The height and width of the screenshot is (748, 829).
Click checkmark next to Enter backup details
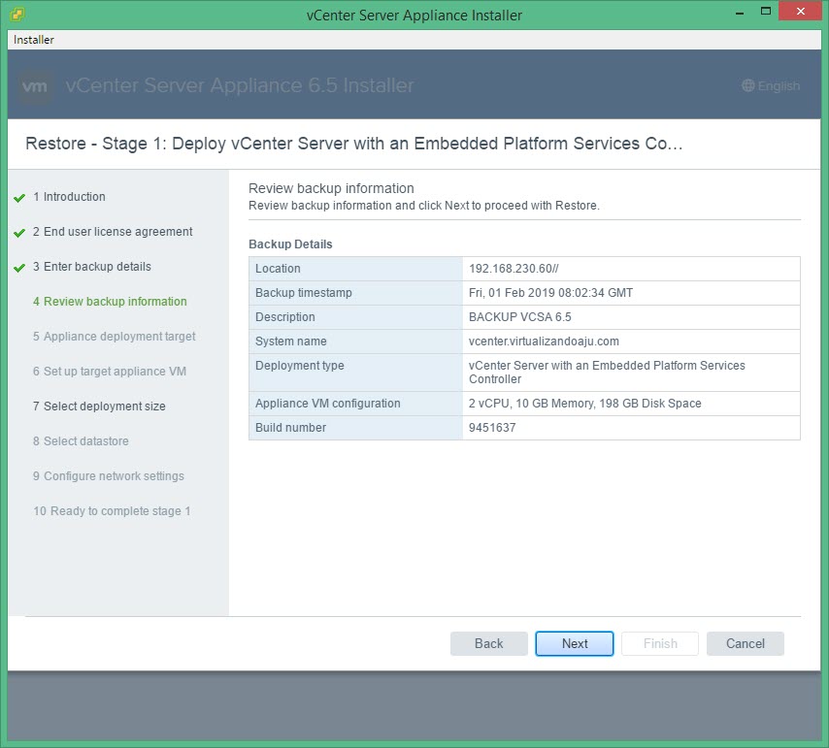click(x=19, y=268)
